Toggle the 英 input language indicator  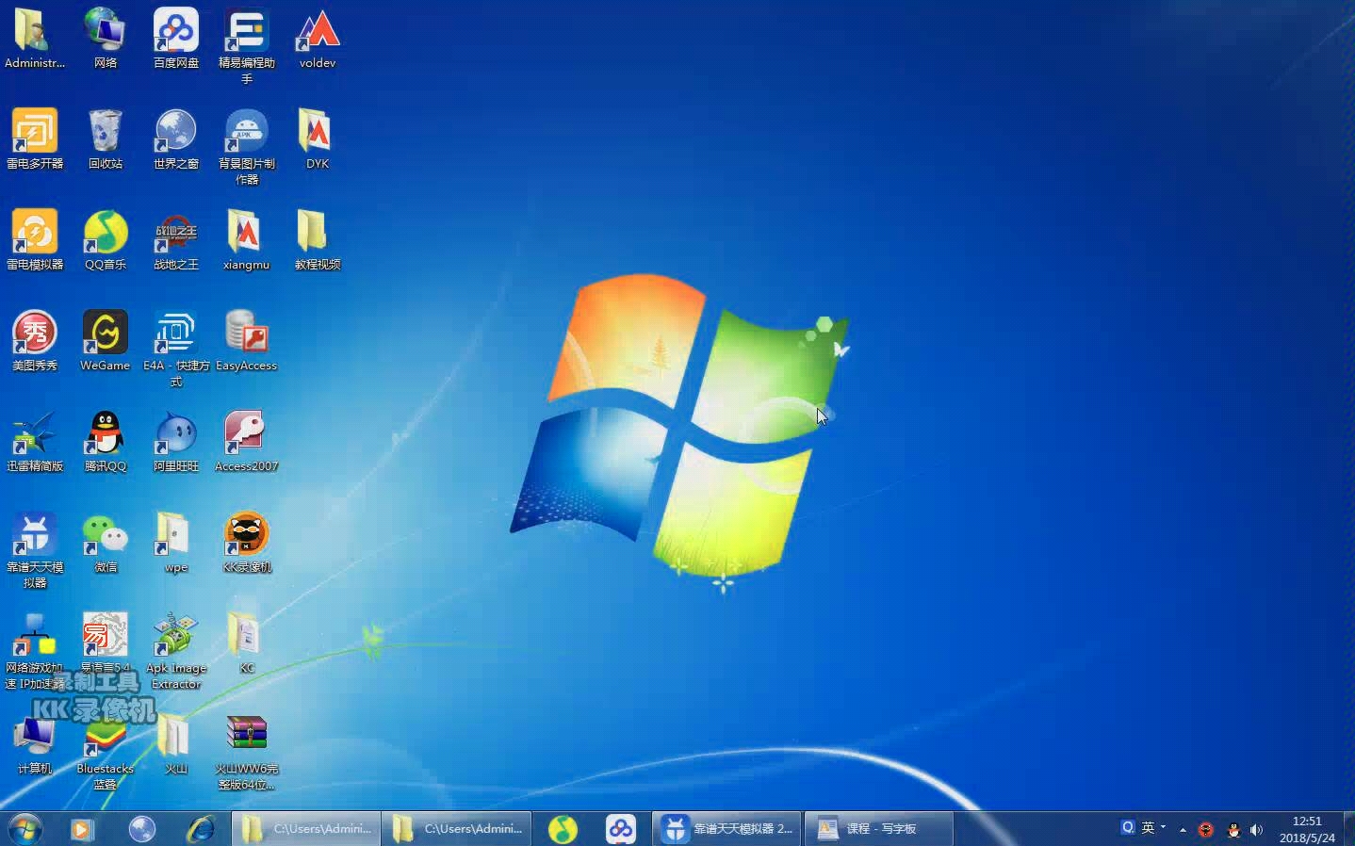pos(1148,827)
